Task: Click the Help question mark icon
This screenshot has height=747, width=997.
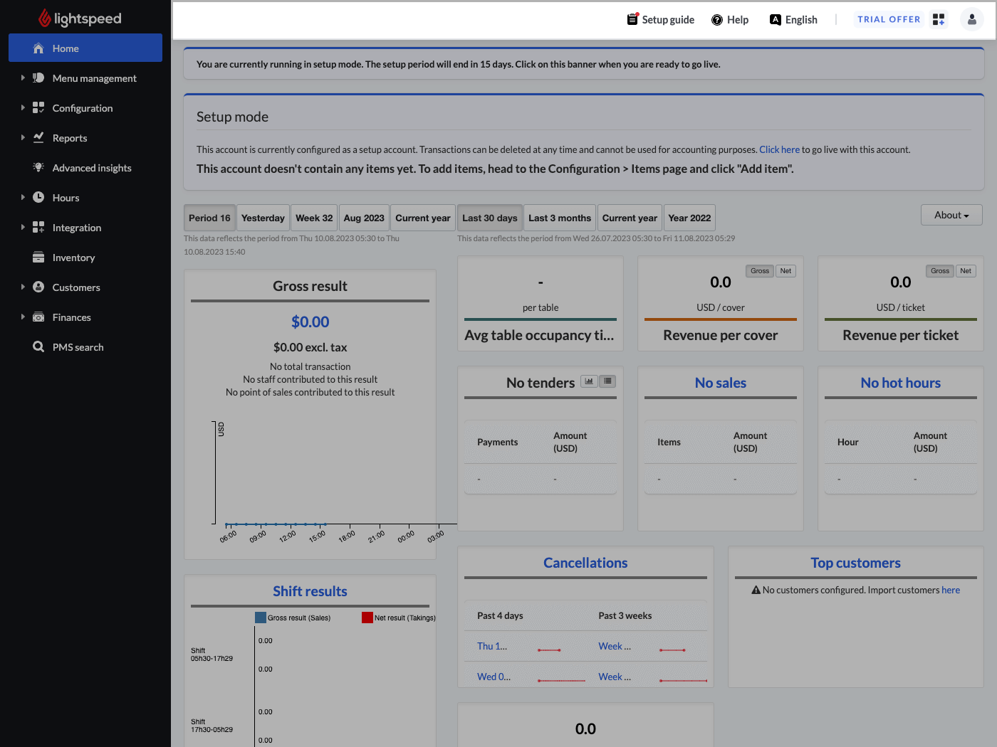Action: pos(717,20)
